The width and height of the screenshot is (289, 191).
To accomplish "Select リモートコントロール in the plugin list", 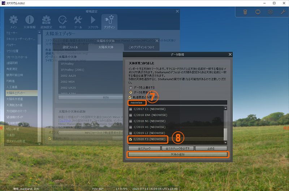I will pos(22,57).
